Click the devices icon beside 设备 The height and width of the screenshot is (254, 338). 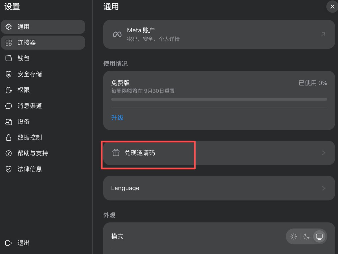(x=9, y=122)
